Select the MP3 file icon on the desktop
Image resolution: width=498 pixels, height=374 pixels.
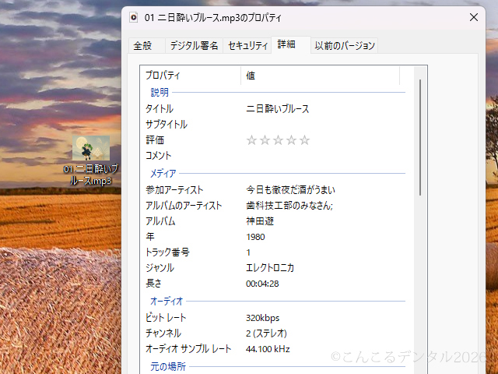[91, 150]
